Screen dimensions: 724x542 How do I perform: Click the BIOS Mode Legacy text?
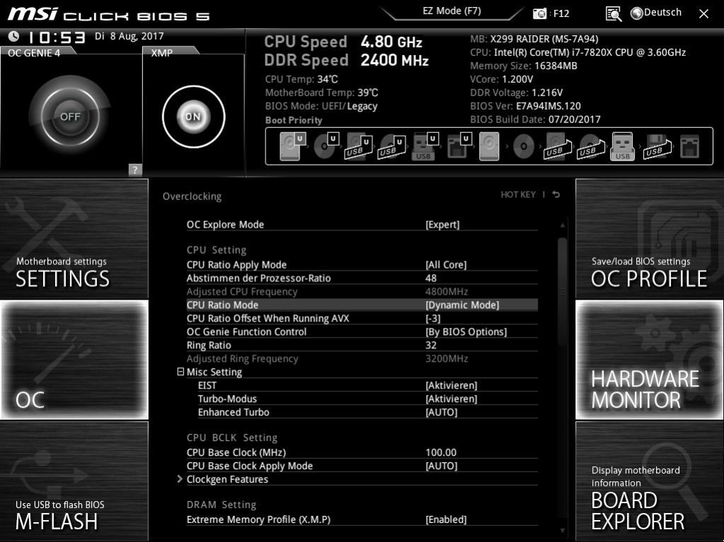[x=362, y=106]
